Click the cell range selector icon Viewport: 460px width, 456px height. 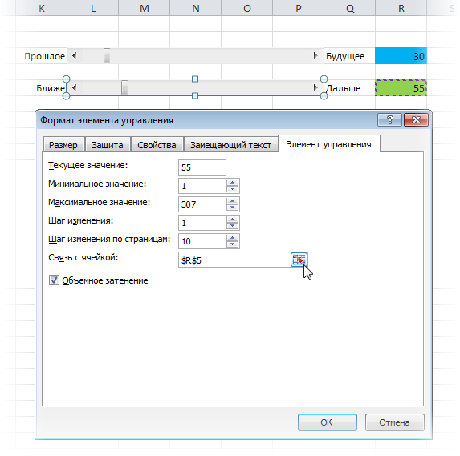pyautogui.click(x=299, y=260)
